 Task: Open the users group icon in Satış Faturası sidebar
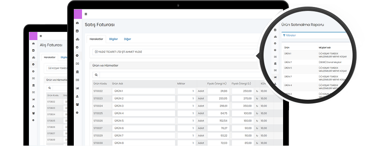pyautogui.click(x=77, y=105)
